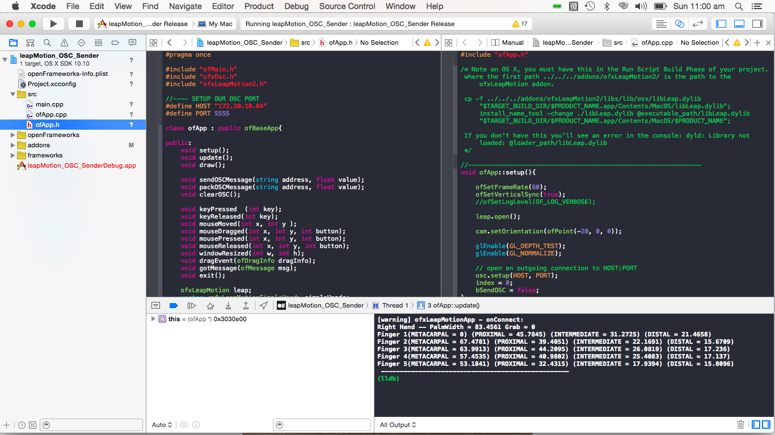
Task: Select ofApp.cpp in navigator
Action: 51,114
